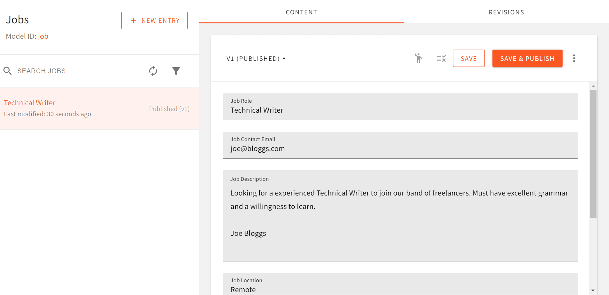609x295 pixels.
Task: Select the Technical Writer entry
Action: tap(29, 103)
